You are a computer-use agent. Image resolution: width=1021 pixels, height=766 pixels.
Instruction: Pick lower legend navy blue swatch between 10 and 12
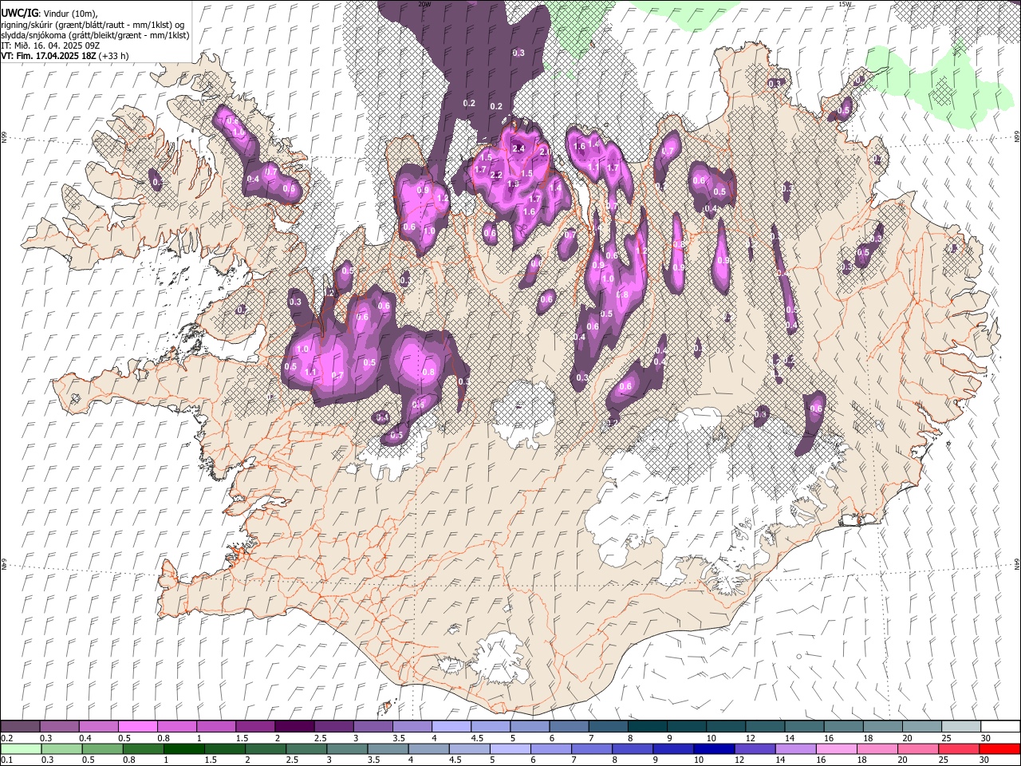(713, 748)
